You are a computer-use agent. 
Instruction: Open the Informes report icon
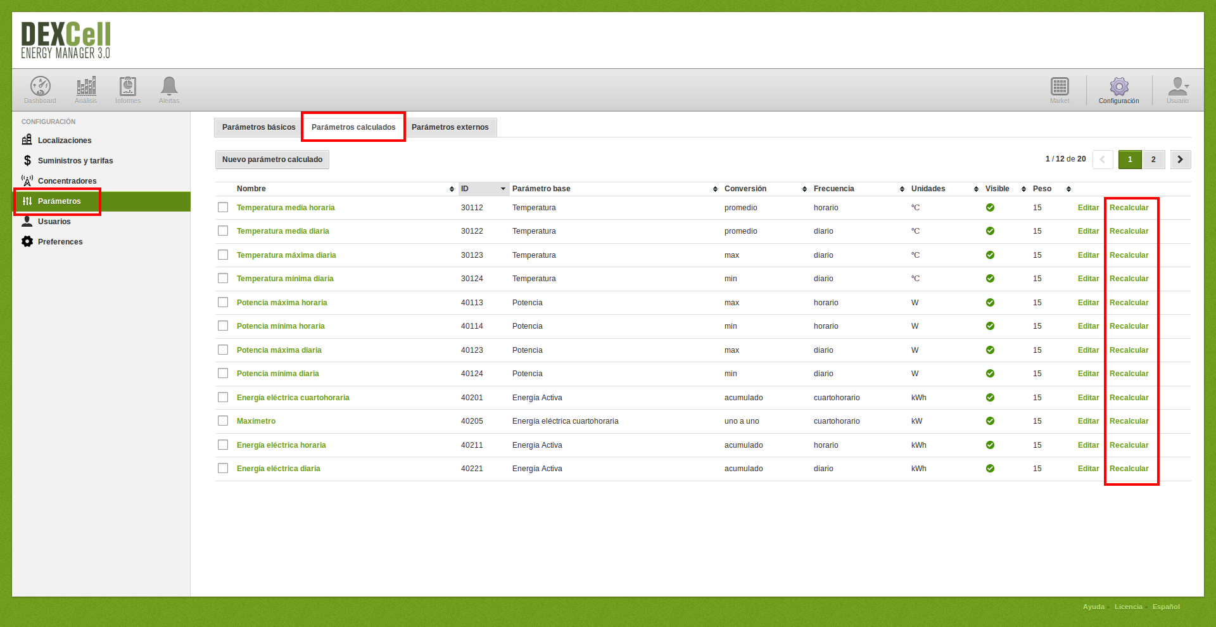pos(128,86)
